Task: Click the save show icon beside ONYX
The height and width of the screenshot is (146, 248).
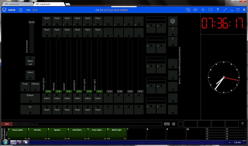Action: coord(20,10)
